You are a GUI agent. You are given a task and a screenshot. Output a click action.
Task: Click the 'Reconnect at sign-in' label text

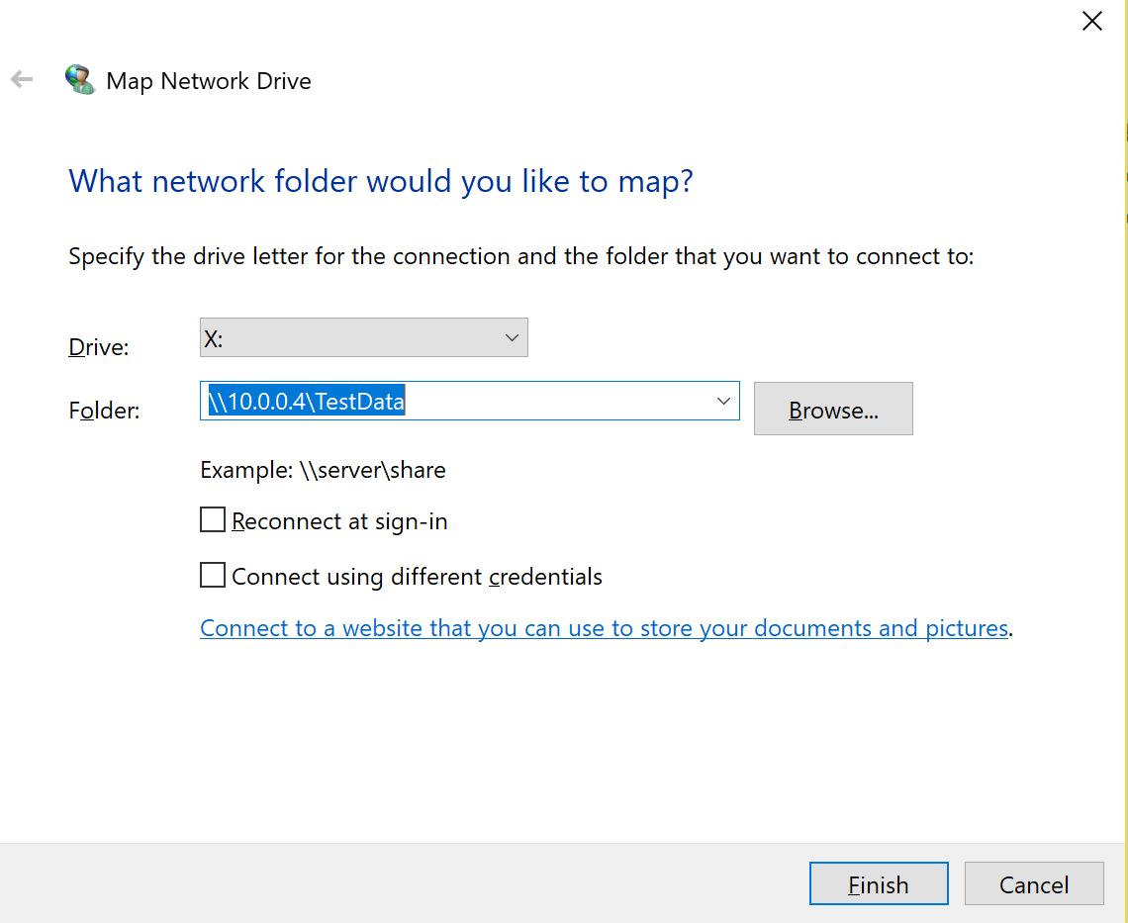click(339, 521)
